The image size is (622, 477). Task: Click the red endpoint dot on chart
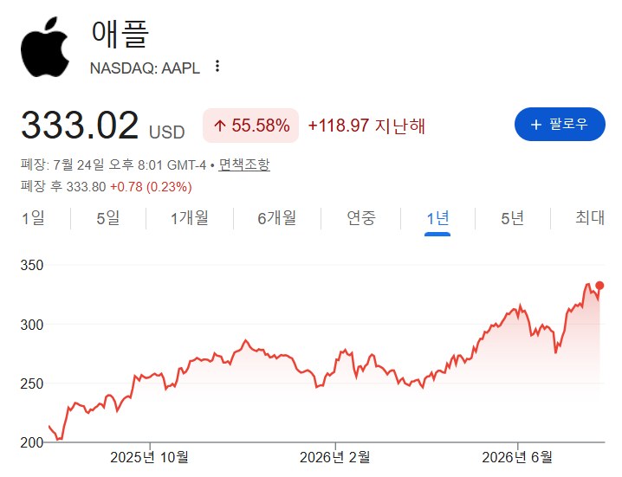tap(599, 286)
